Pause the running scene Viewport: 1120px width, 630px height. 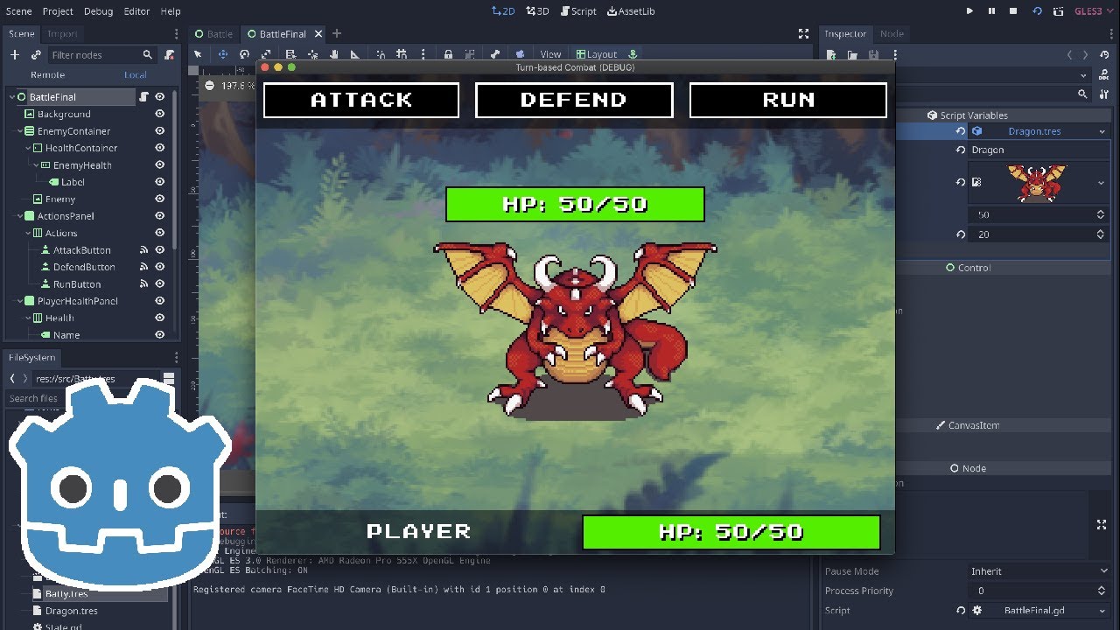pos(991,11)
